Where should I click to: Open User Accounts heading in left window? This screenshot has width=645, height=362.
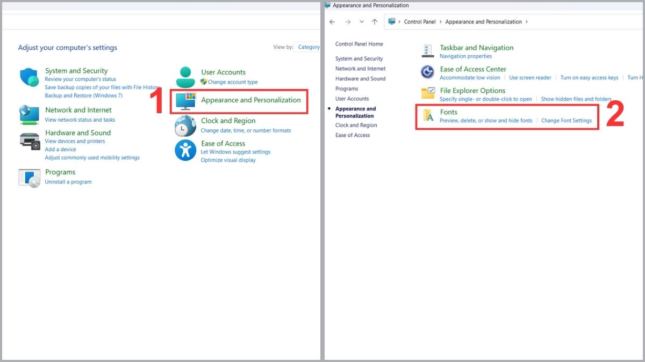[x=223, y=72]
